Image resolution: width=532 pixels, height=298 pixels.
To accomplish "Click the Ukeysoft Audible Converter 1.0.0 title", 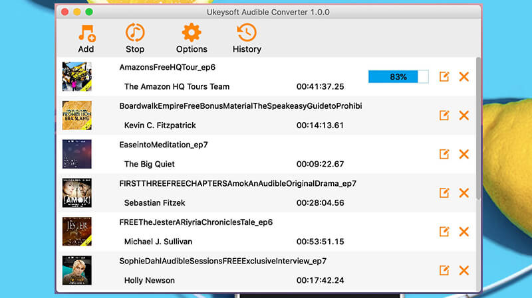I will pos(268,12).
